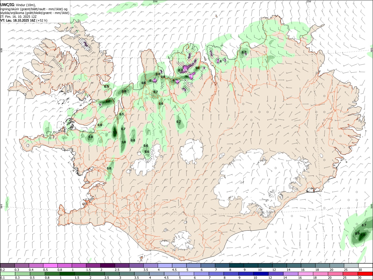Click the lavender snow swatch between 4 and 4.5
Image resolution: width=373 pixels, height=280 pixels.
pos(165,265)
